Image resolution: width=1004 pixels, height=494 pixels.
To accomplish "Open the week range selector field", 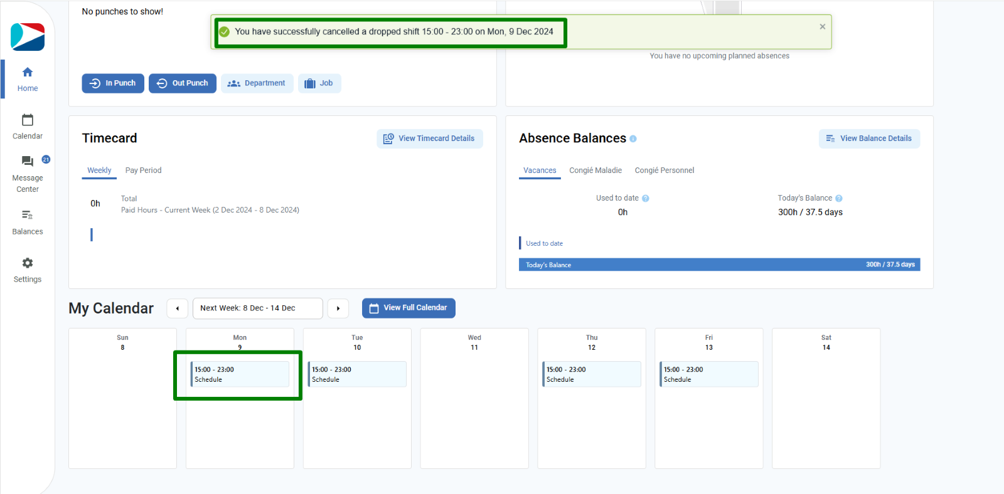I will (258, 308).
